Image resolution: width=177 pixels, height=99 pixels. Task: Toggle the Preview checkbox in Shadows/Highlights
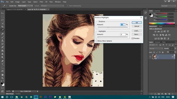tap(132, 38)
